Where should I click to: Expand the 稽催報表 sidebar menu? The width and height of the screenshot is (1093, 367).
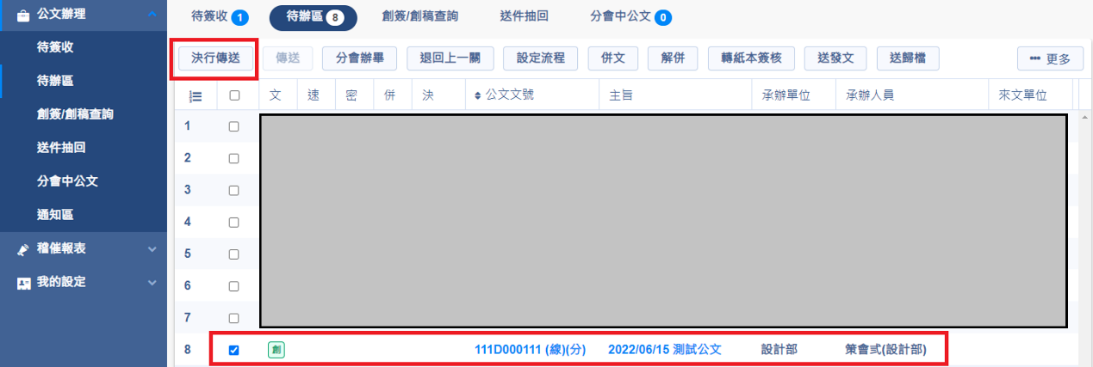click(x=152, y=249)
